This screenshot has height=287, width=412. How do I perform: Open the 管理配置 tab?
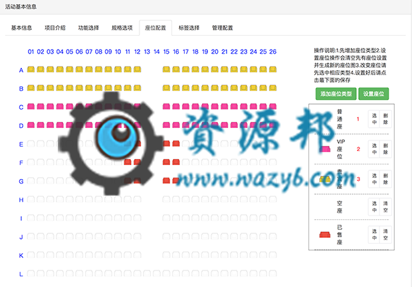(223, 28)
